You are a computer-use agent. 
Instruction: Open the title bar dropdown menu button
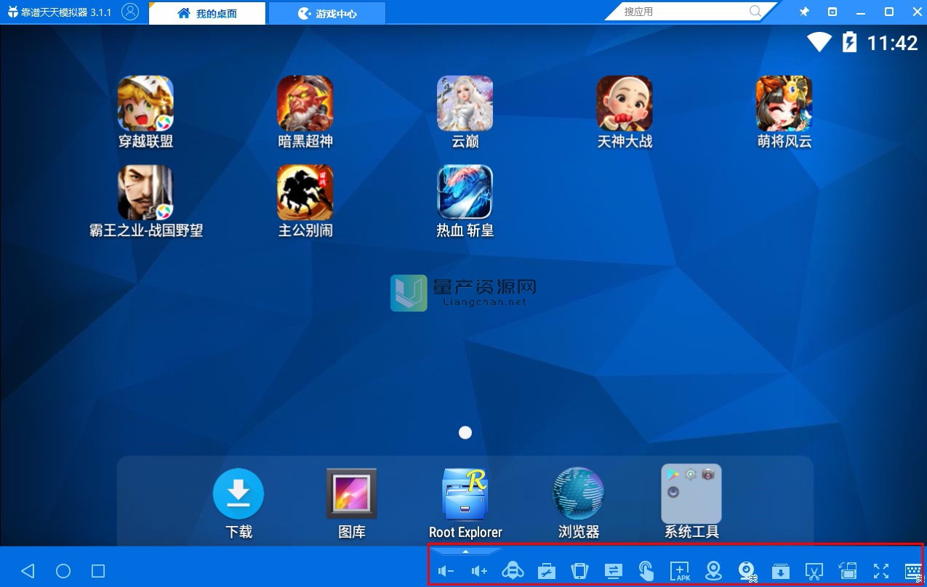(832, 12)
